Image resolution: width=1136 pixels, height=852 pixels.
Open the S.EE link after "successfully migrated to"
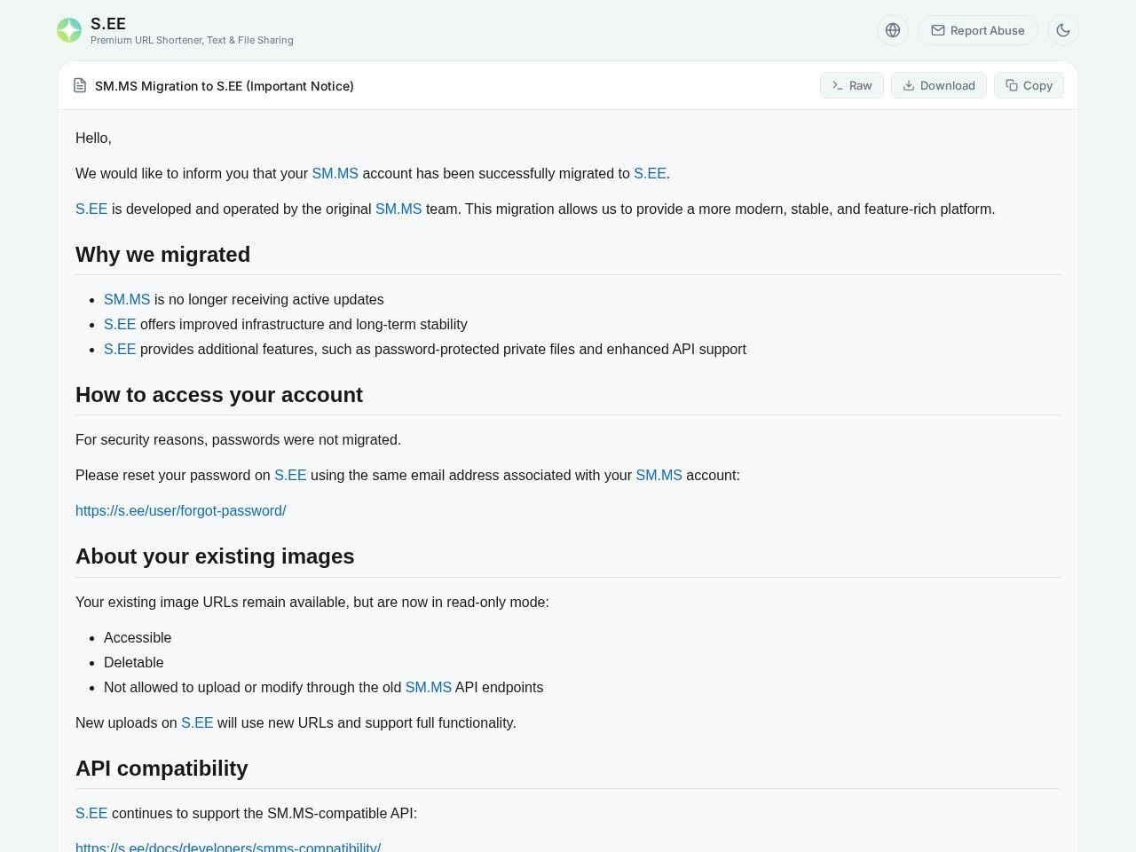(x=650, y=174)
